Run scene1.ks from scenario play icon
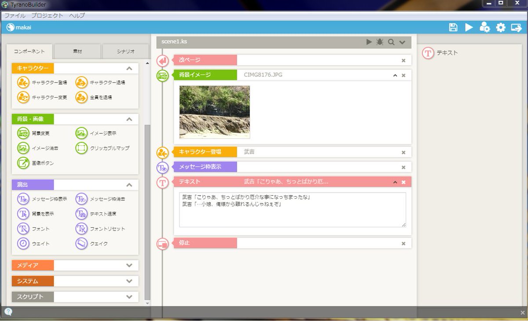This screenshot has height=321, width=528. (x=369, y=42)
